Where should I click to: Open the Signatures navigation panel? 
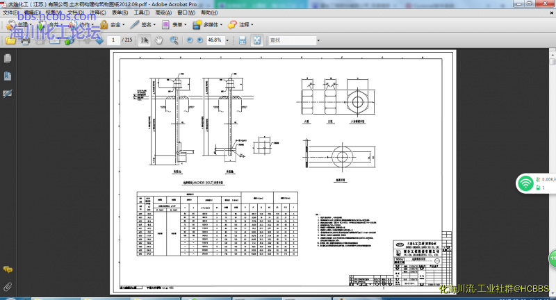point(8,94)
